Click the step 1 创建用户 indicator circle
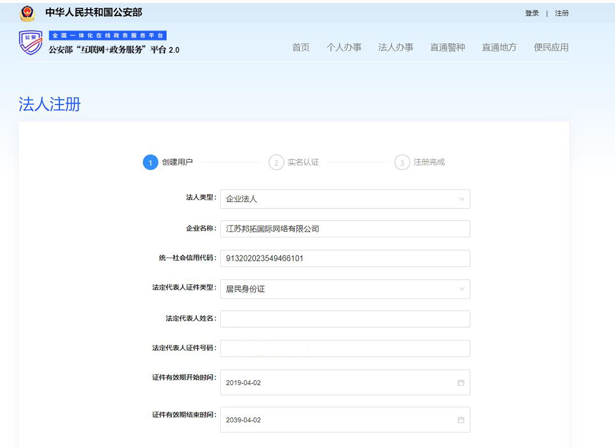615x448 pixels. (x=150, y=162)
